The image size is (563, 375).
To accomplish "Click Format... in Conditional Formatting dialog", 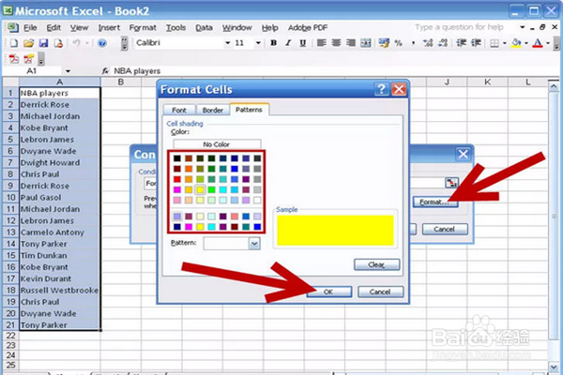I will [x=434, y=202].
